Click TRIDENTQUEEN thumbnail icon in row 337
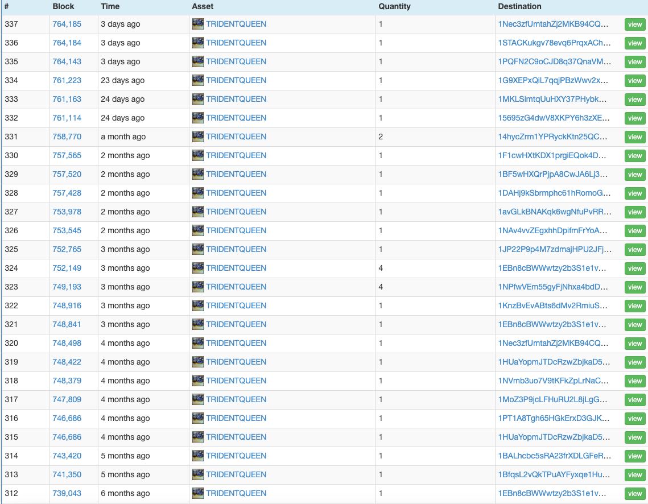 (198, 24)
